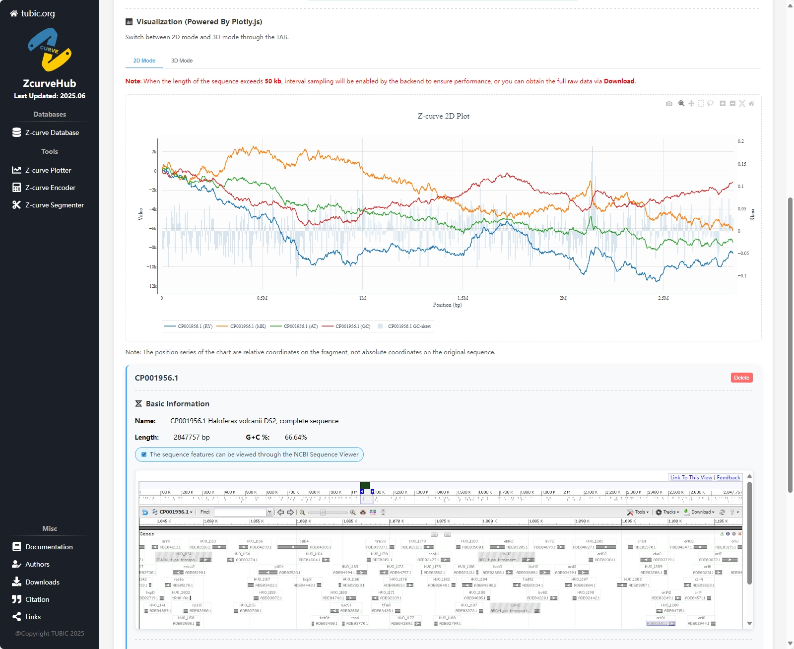Click the Sequence Viewer zoom slider handle
Viewport: 794px width, 649px height.
pos(323,512)
